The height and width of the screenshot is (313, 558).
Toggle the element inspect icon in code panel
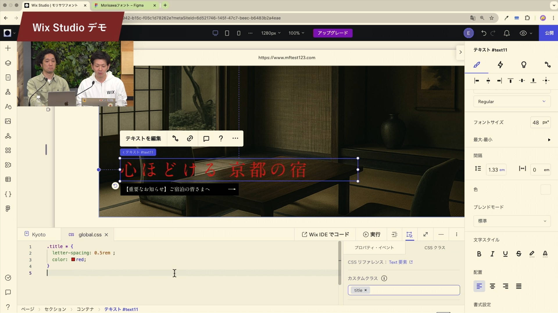409,235
